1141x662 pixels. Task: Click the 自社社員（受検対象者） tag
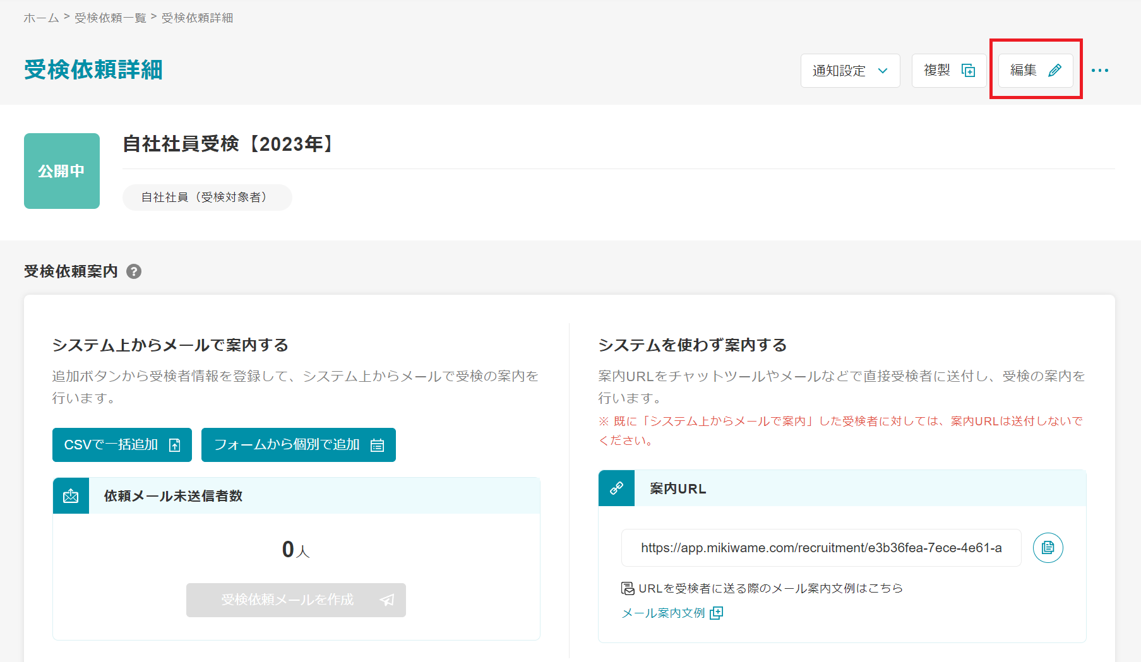pyautogui.click(x=207, y=198)
